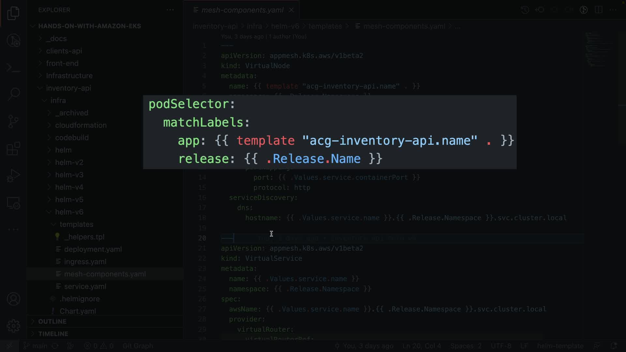Open Git Graph from status bar

[x=138, y=346]
